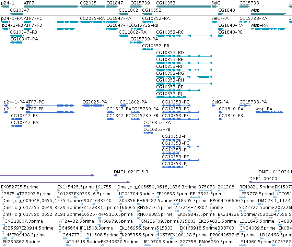The image size is (292, 247).
Task: Select protein CG10353-PJ
Action: (x=175, y=164)
